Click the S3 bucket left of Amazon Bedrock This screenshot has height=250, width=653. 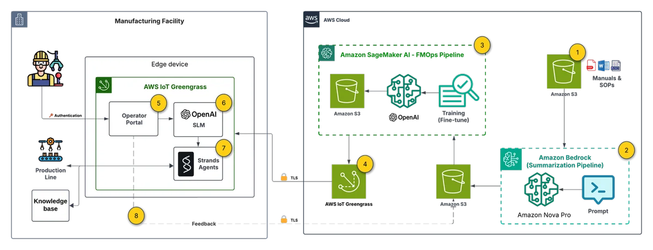tap(454, 181)
